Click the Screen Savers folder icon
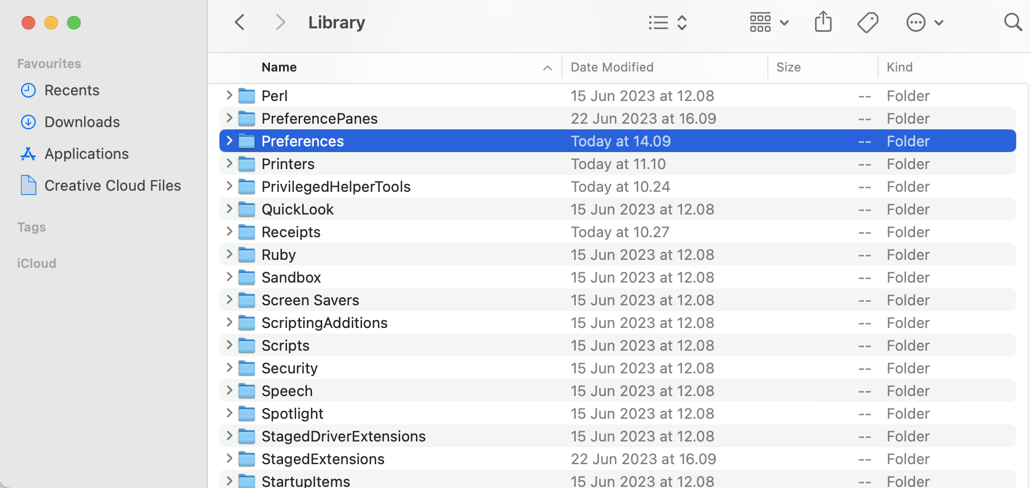The height and width of the screenshot is (488, 1031). (247, 300)
